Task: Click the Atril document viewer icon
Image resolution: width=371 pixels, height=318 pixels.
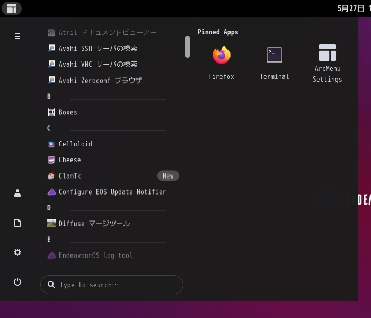Action: (x=51, y=32)
